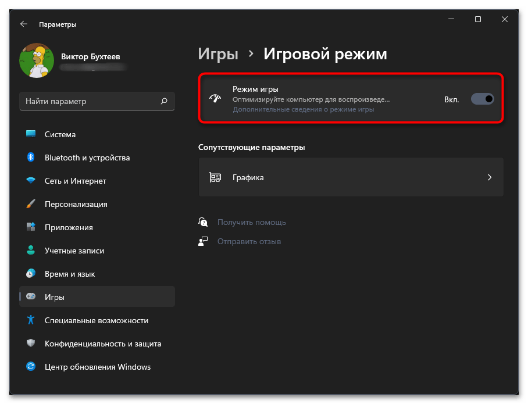
Task: Click the Графика graphics card icon
Action: pos(215,177)
